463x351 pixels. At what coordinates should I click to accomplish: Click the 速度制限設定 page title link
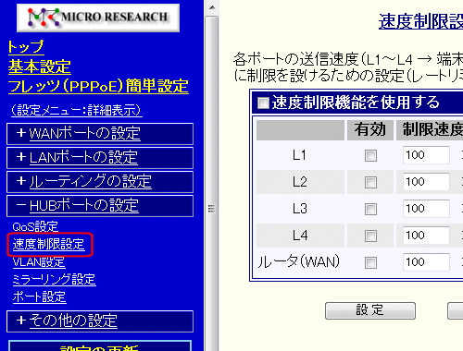point(420,21)
